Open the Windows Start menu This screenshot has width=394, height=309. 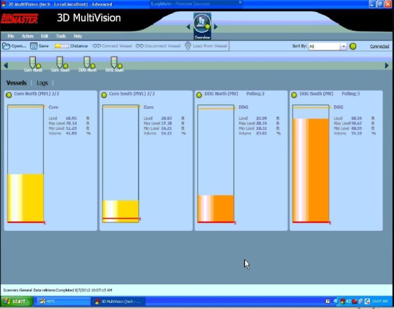pyautogui.click(x=17, y=301)
